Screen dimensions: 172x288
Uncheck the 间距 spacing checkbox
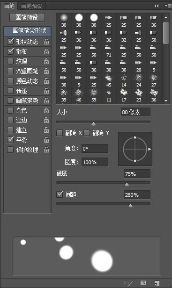(60, 194)
